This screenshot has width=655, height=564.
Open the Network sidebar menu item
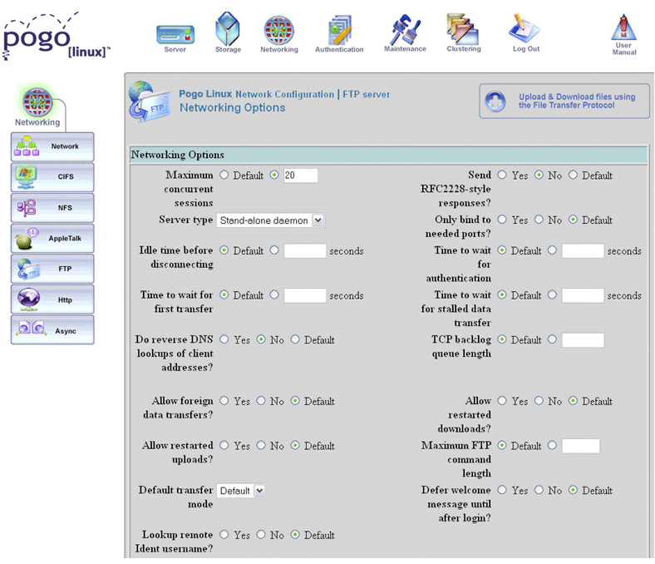[52, 146]
